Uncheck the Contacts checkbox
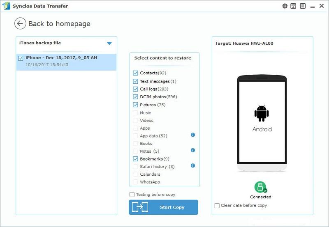Screen dimensions: 329x227 click(x=136, y=73)
